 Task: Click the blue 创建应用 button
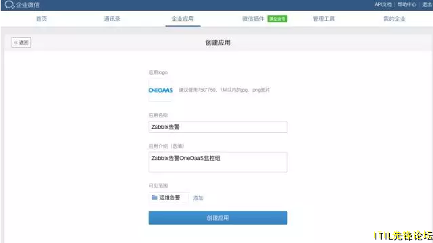[218, 218]
